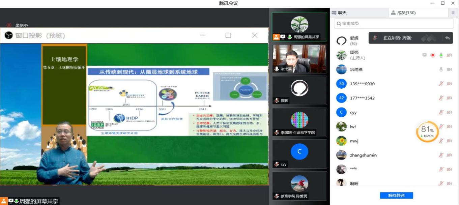Image resolution: width=459 pixels, height=205 pixels.
Task: Click the OBS logo in 窗口投影 window
Action: pos(8,35)
